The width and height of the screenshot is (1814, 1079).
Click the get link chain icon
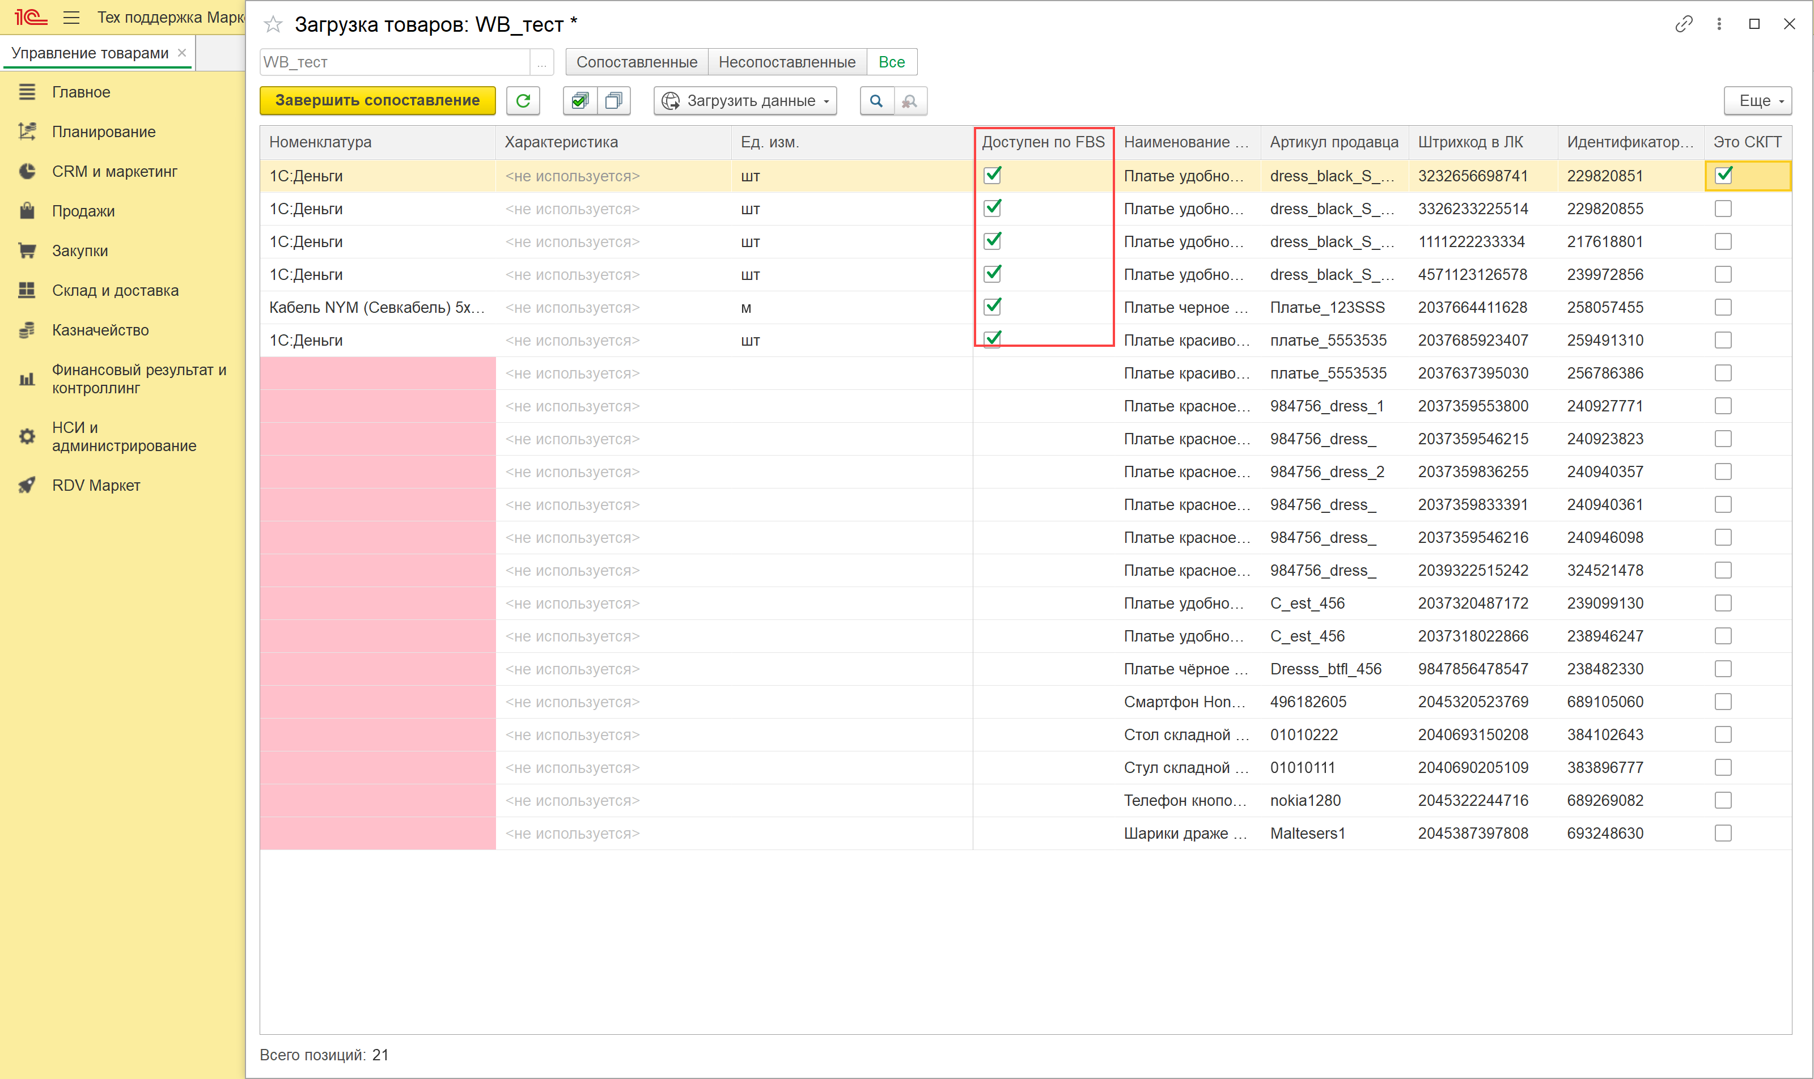(x=1683, y=24)
